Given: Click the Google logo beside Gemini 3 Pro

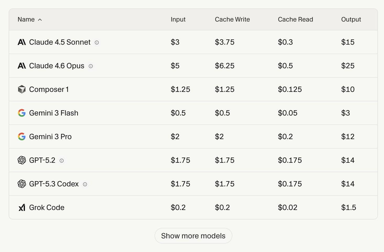Looking at the screenshot, I should point(22,136).
